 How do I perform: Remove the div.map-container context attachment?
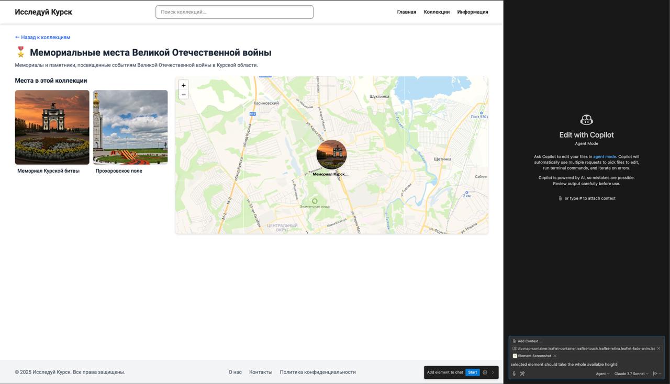click(658, 348)
